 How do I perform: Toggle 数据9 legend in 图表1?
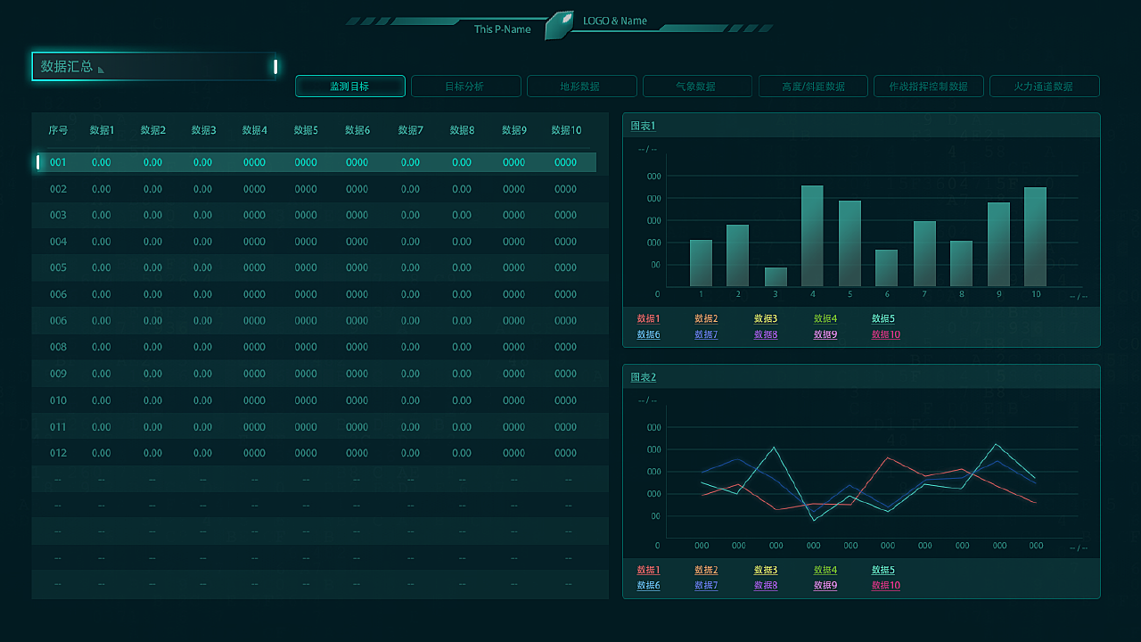825,334
